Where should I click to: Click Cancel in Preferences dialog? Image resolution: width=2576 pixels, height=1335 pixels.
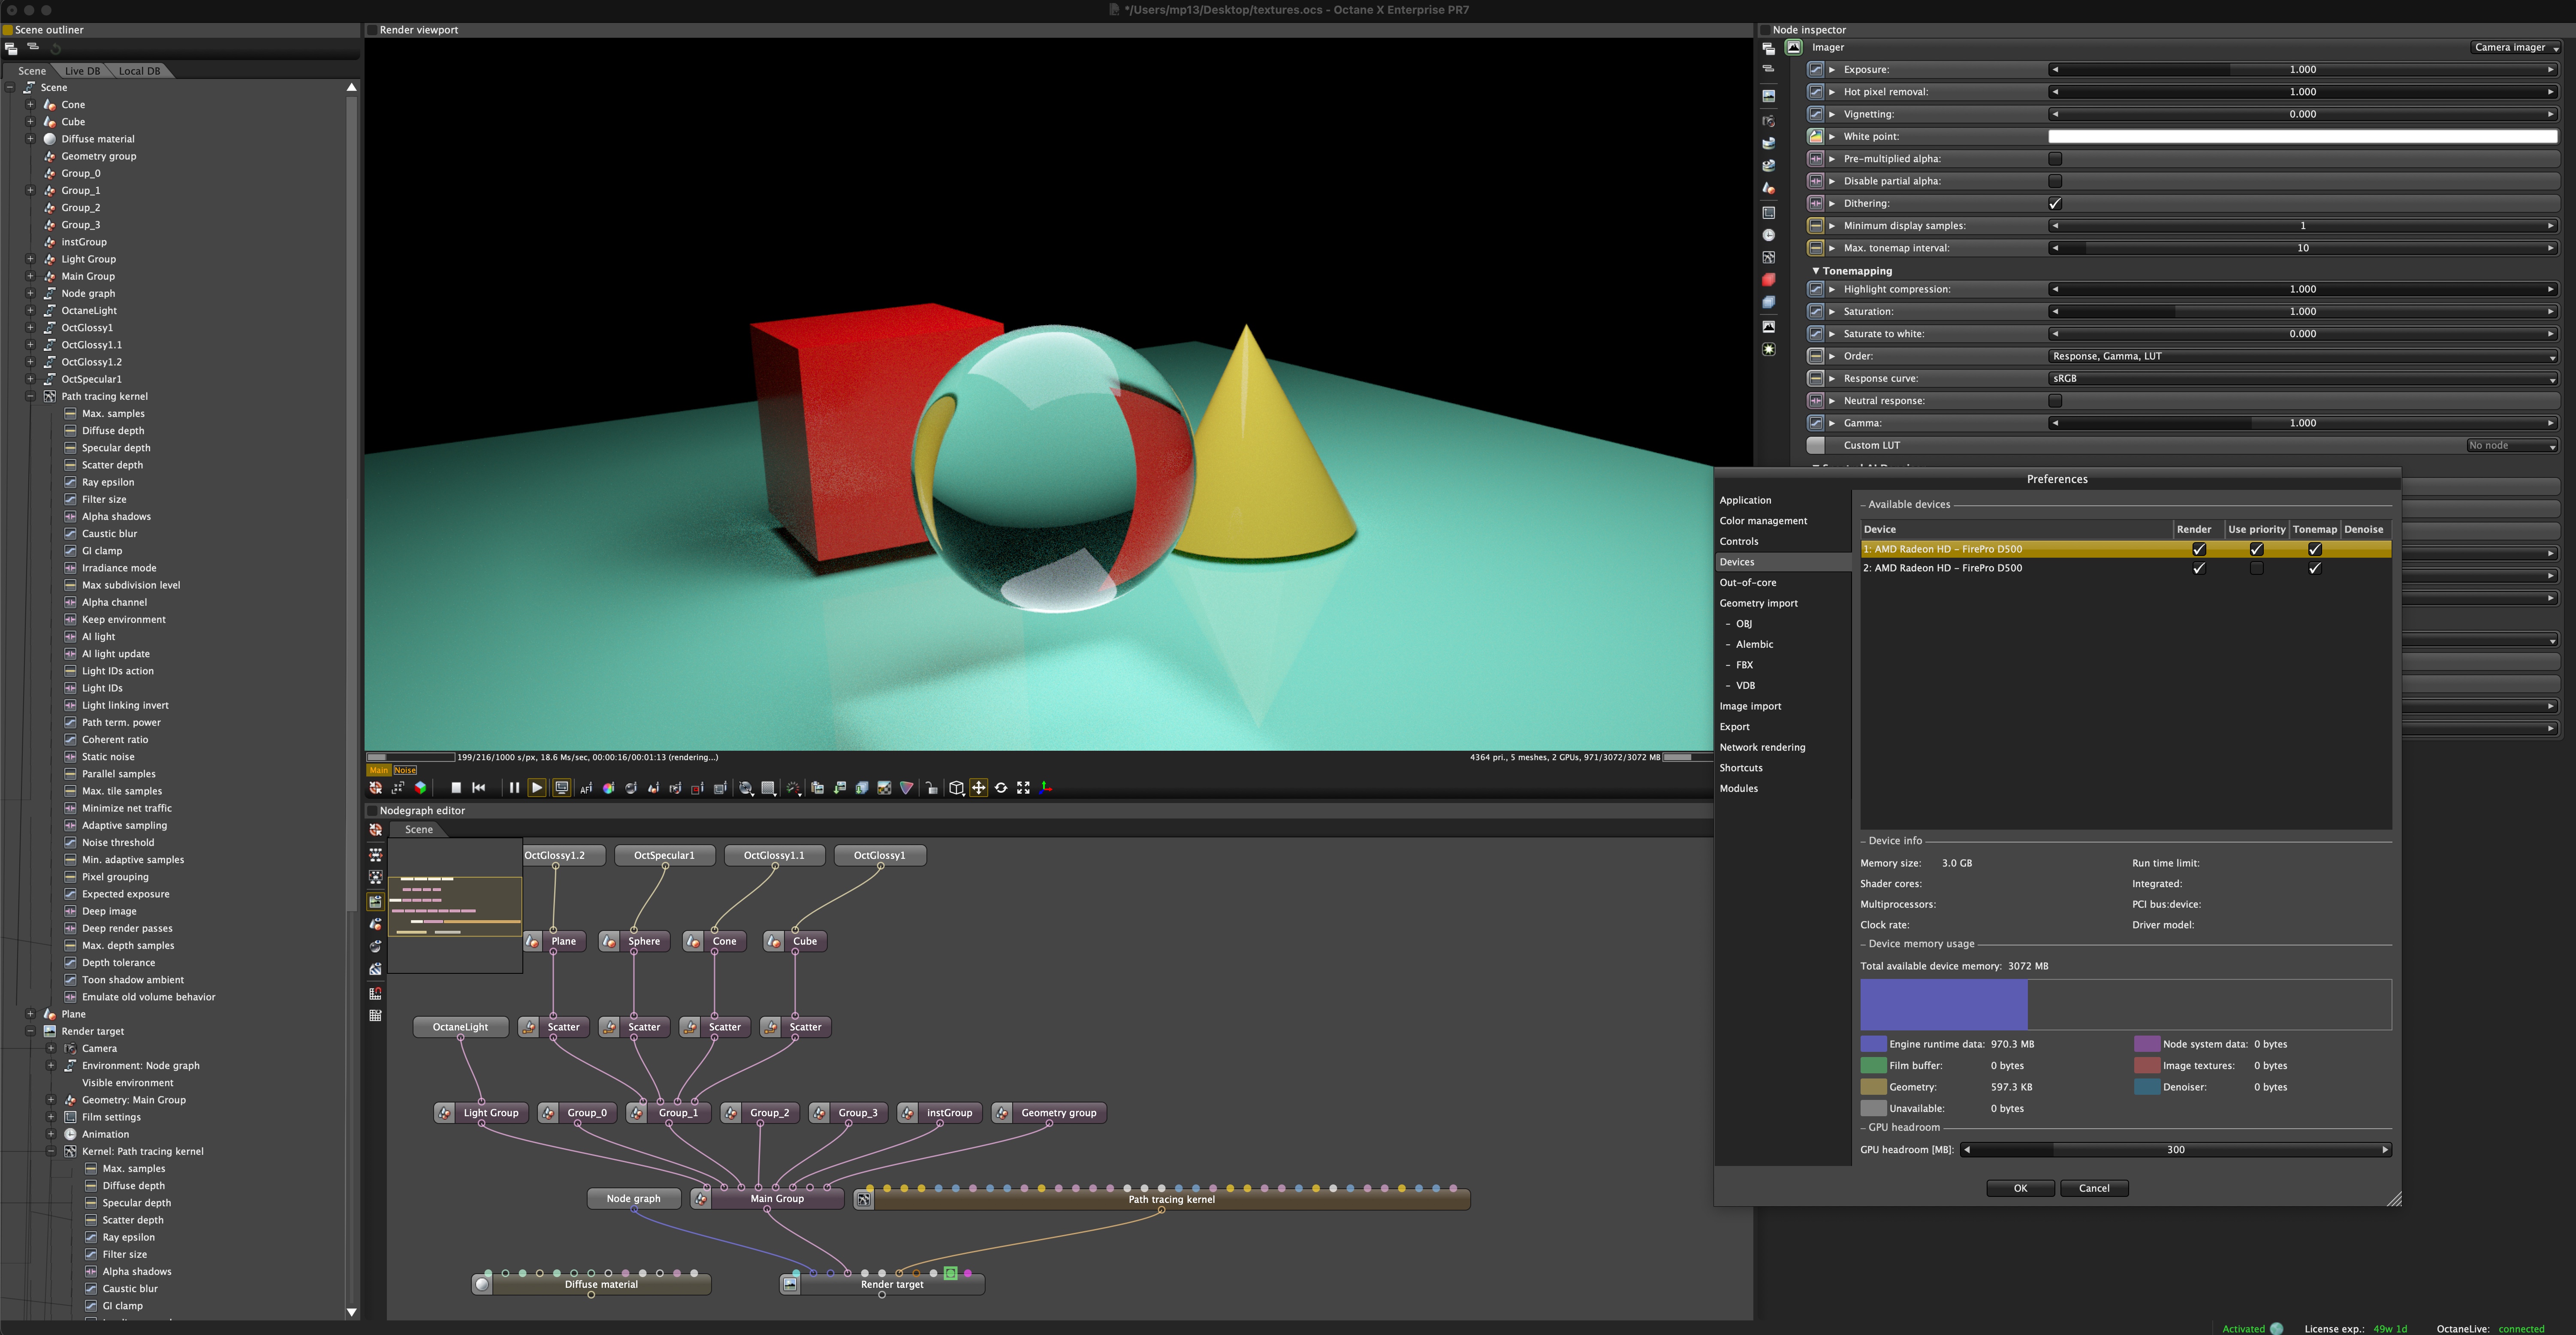[x=2094, y=1188]
